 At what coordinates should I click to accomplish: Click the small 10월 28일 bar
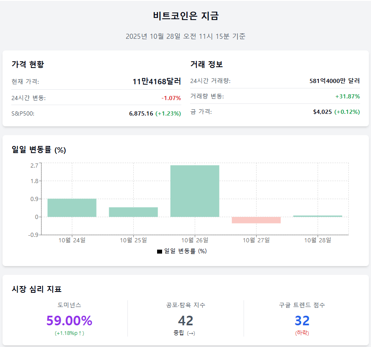(318, 216)
